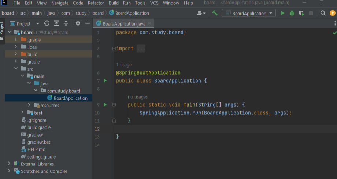Screen dimensions: 337x179
Task: Open the View menu
Action: [x=41, y=3]
